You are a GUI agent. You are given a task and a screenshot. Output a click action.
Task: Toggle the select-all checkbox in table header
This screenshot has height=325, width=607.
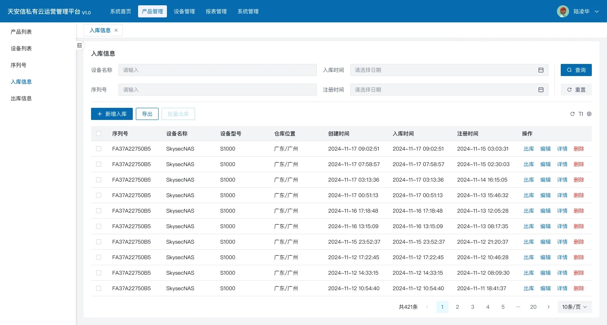click(x=99, y=134)
